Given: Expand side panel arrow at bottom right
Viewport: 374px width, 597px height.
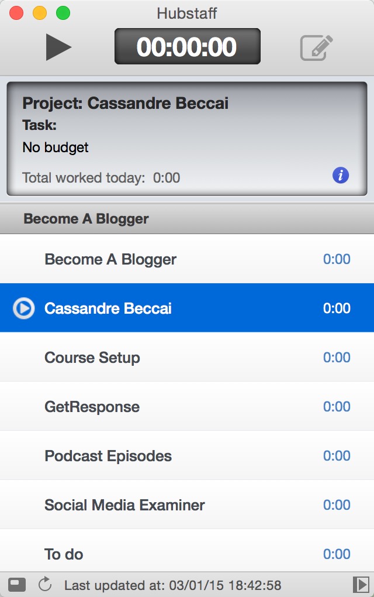Looking at the screenshot, I should [361, 584].
